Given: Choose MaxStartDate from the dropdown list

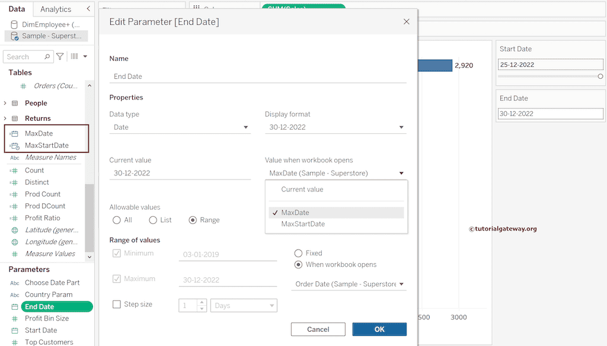Looking at the screenshot, I should tap(303, 224).
